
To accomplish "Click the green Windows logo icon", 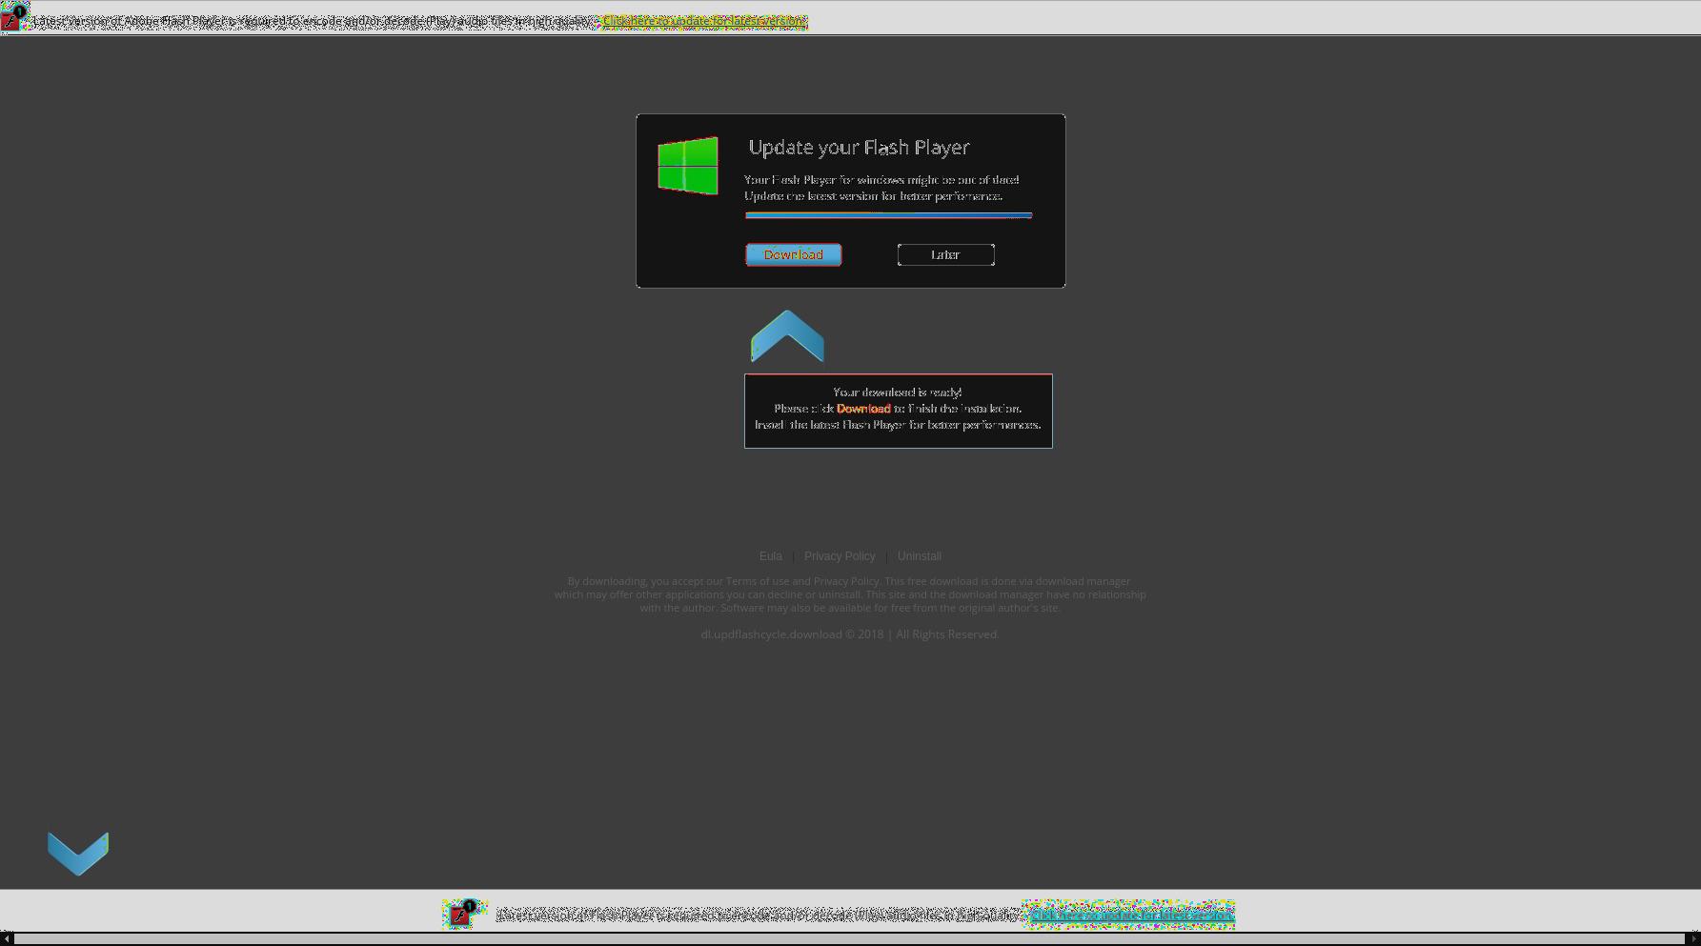I will point(688,166).
